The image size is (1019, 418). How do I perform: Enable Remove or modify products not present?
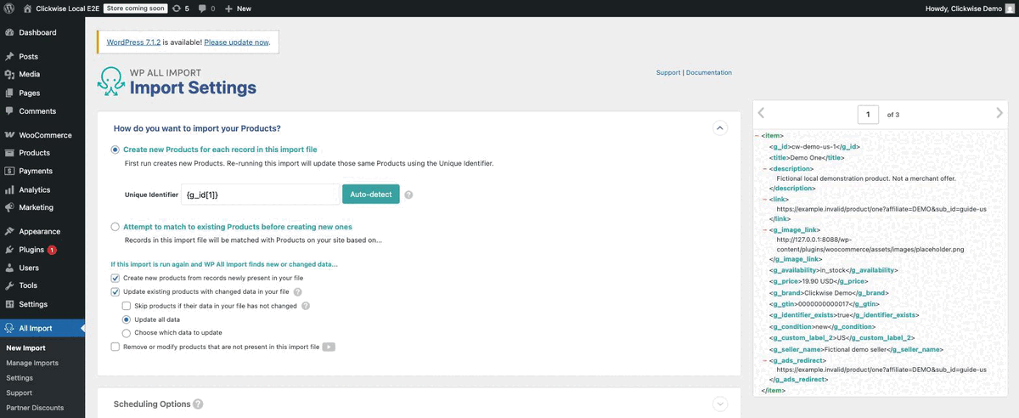(x=115, y=347)
